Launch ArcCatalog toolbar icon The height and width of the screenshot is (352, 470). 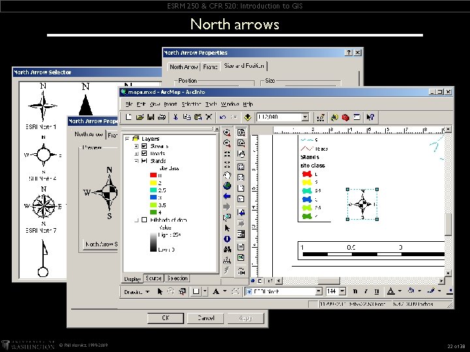tap(334, 117)
